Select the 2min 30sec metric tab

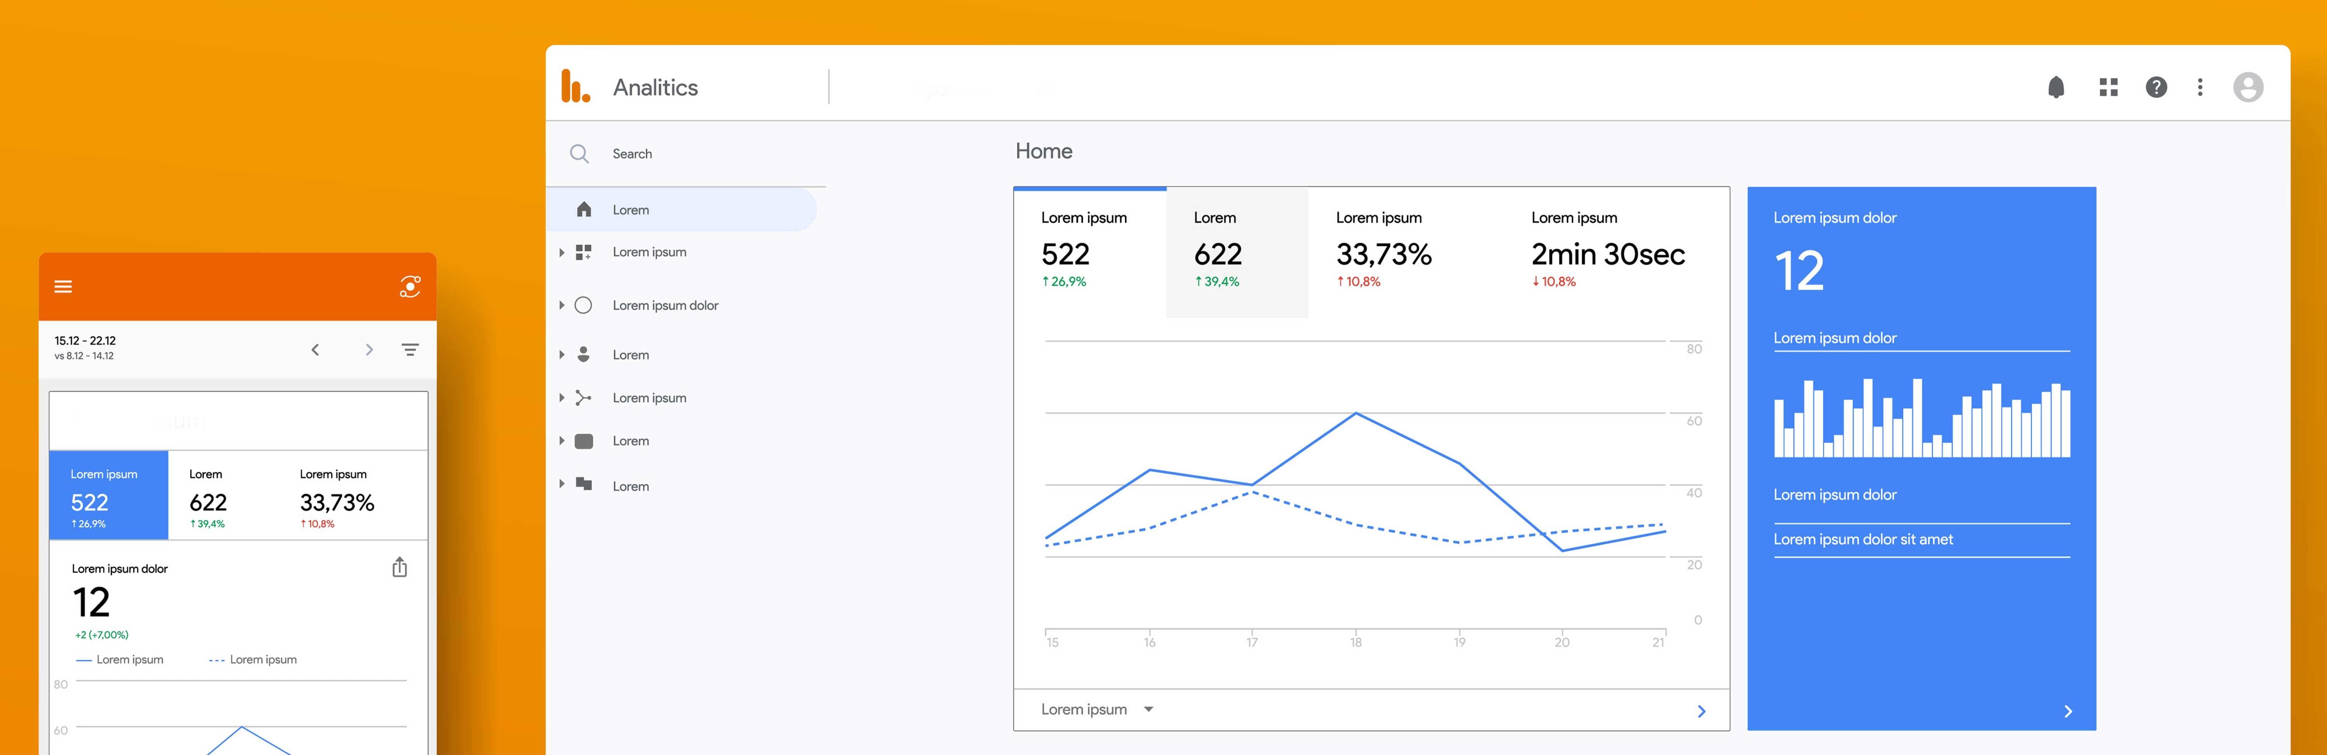click(x=1616, y=252)
